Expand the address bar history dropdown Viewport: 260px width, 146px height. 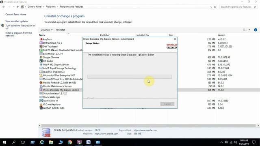pos(211,7)
